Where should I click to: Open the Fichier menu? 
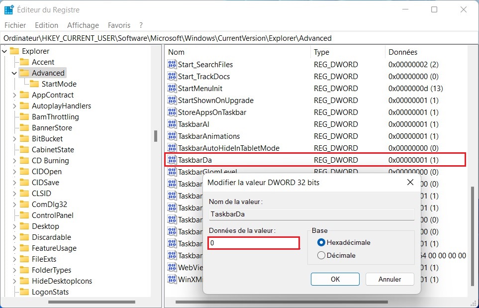coord(15,25)
